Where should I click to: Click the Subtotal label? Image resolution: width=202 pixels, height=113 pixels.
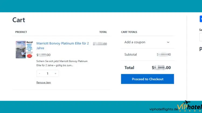[131, 54]
